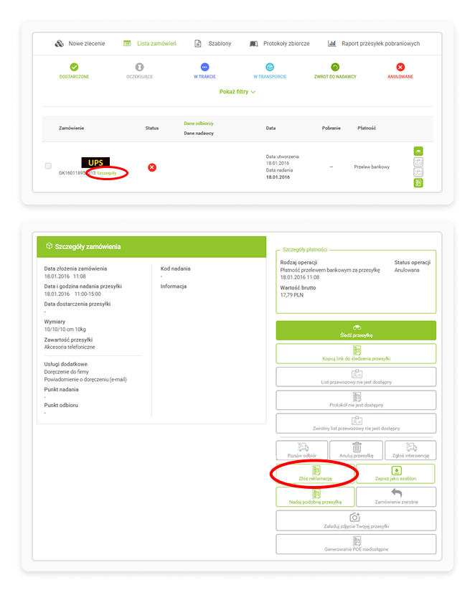Click Zwrotny list przewozowy nie jest dostępny

(356, 424)
